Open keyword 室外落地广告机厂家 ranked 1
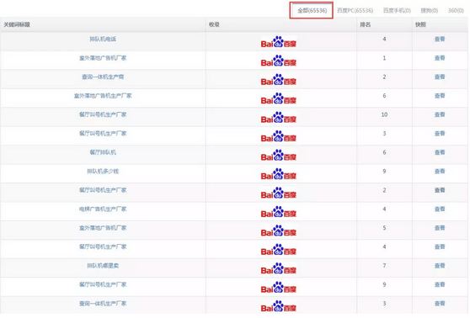Screen dimensions: 470x318 (x=103, y=58)
